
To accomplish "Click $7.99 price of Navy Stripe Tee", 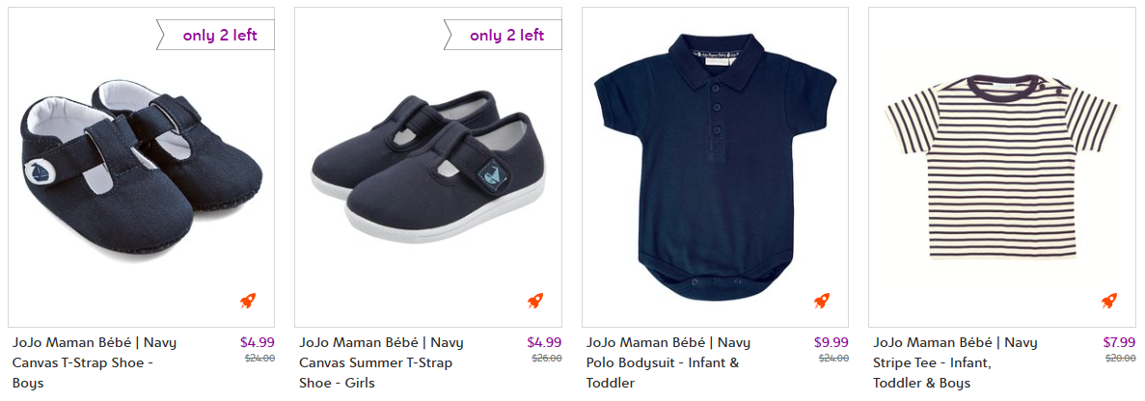I will pos(1121,341).
